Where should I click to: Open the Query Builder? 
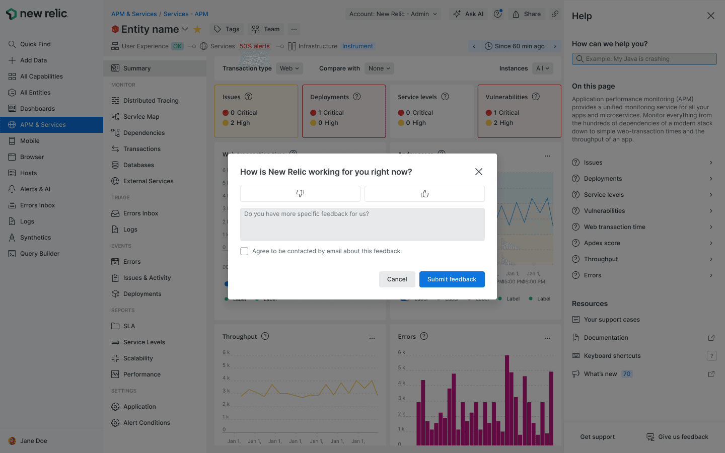tap(40, 253)
